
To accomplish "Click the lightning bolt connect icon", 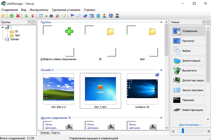I will click(x=3, y=16).
